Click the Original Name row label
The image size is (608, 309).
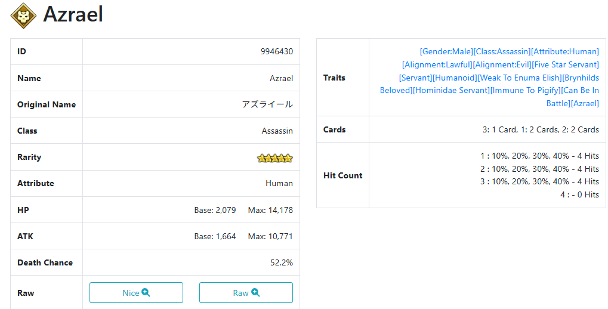47,104
